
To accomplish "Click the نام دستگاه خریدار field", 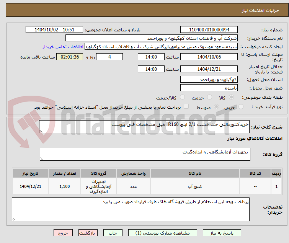I will [152, 38].
